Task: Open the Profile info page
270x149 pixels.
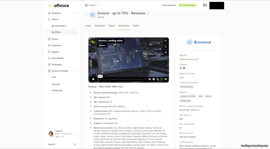Action: coord(57,91)
